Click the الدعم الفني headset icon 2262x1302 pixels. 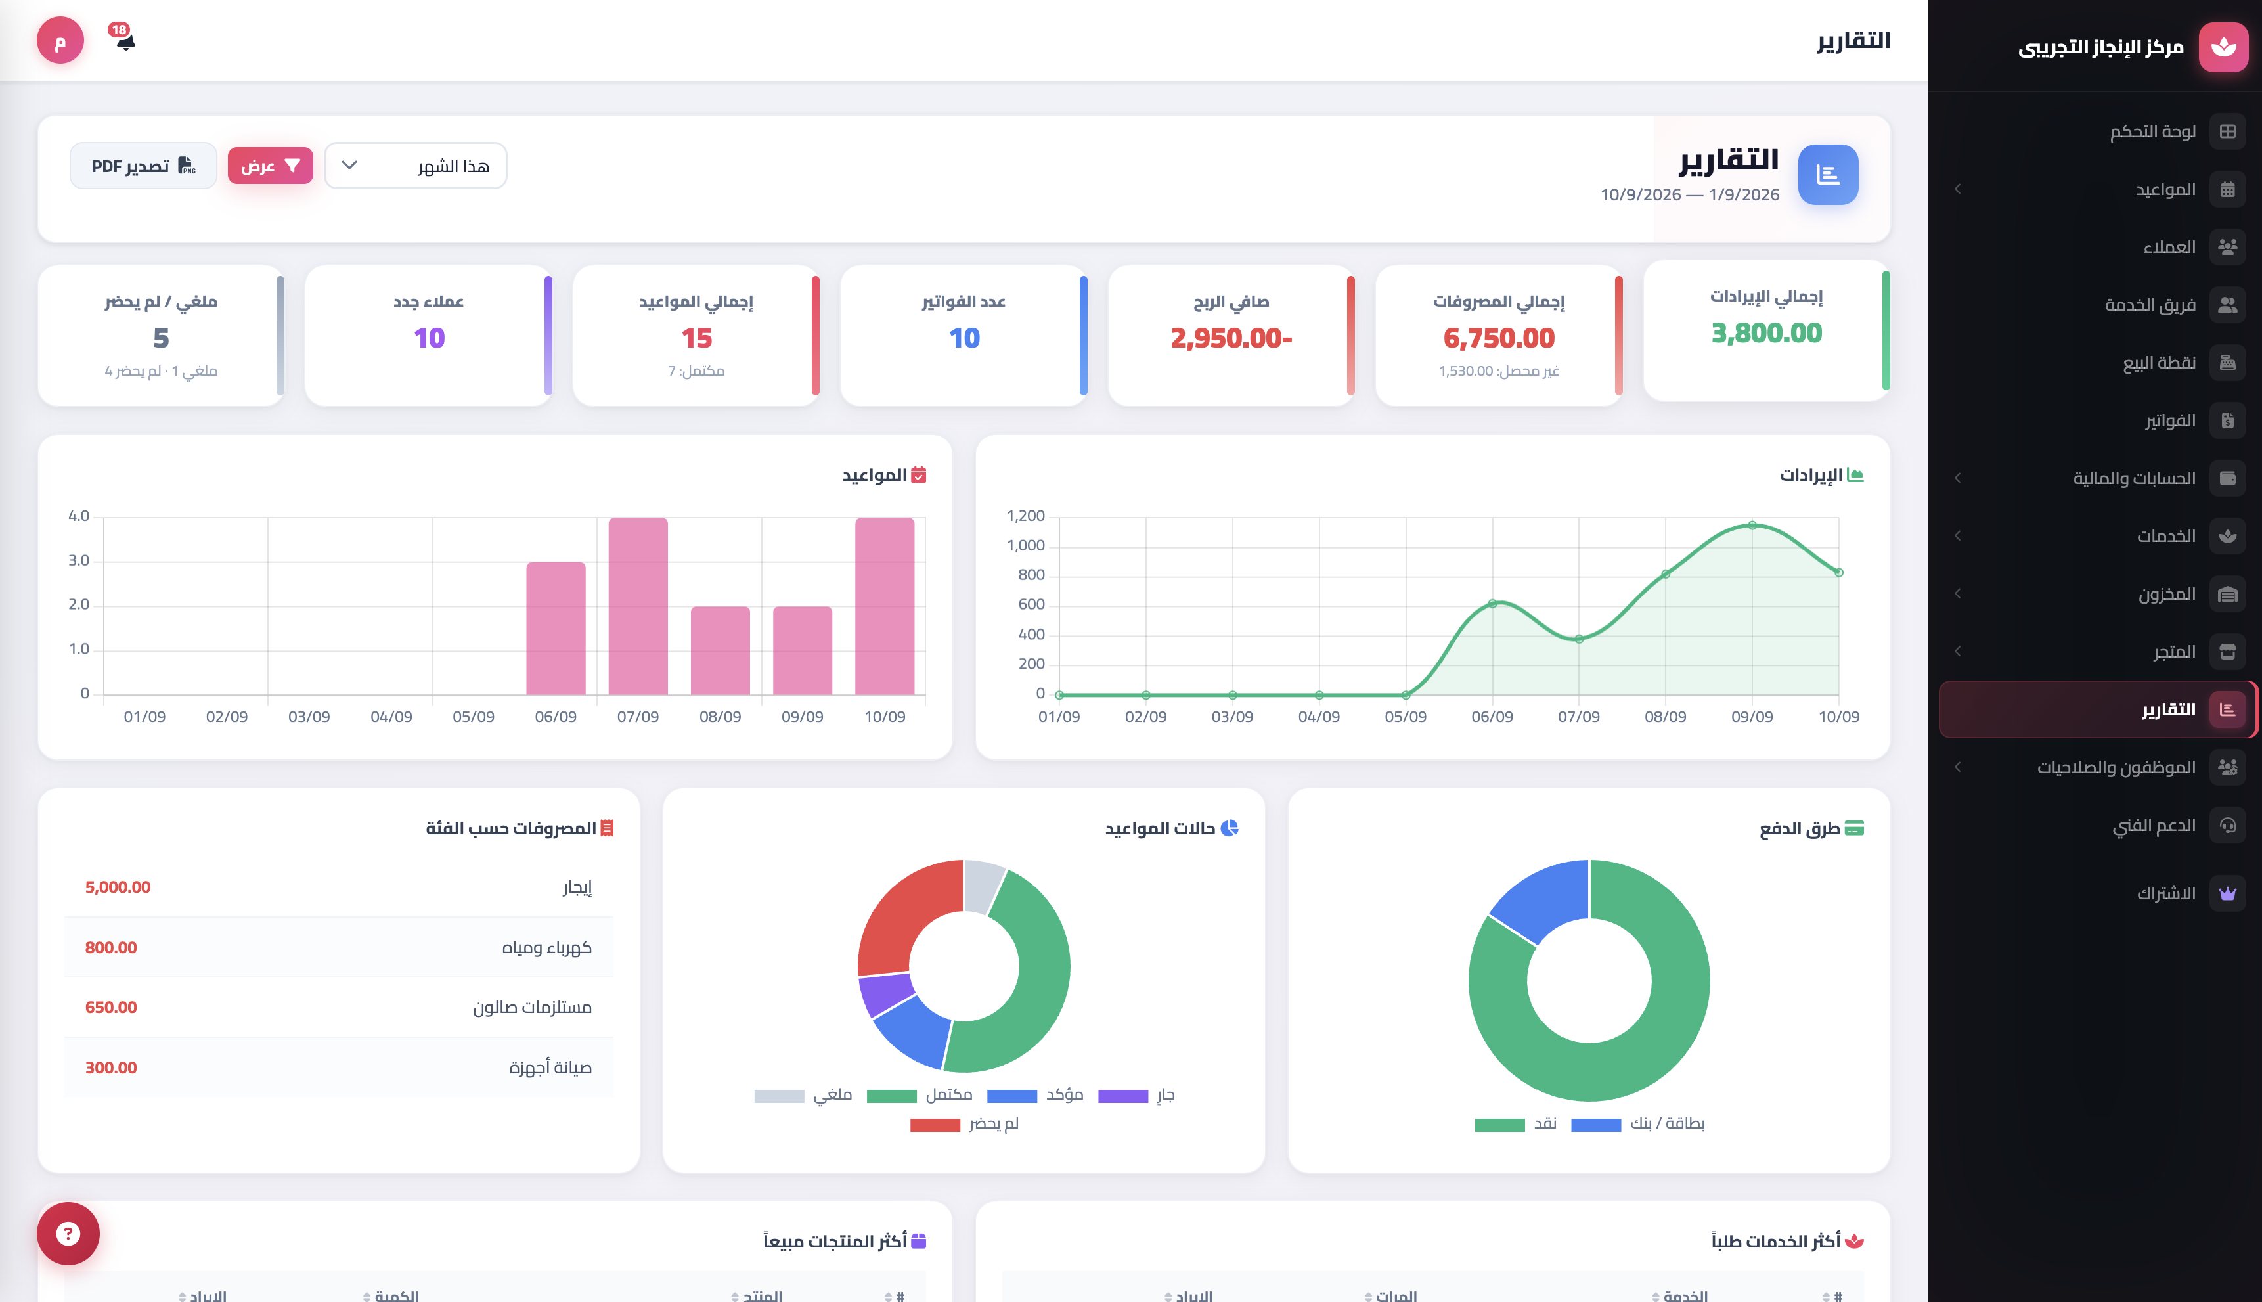[x=2227, y=824]
